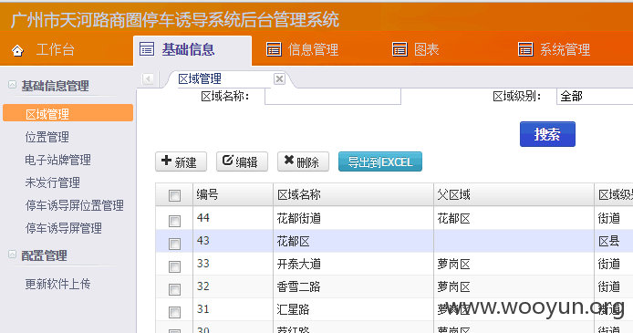Focus the 区域名称 input field
The width and height of the screenshot is (633, 333).
point(333,97)
